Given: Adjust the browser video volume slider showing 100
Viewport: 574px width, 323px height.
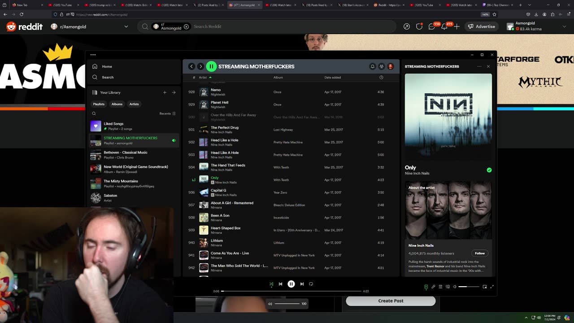Looking at the screenshot, I should coord(287,304).
